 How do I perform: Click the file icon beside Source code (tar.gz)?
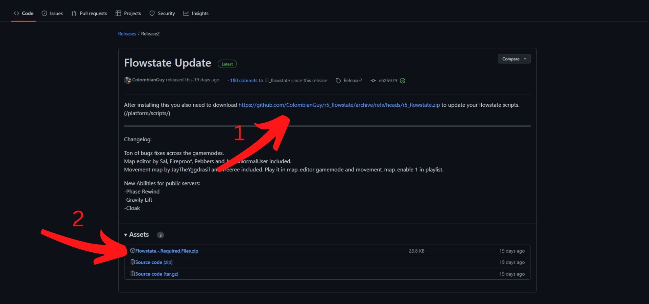(132, 274)
